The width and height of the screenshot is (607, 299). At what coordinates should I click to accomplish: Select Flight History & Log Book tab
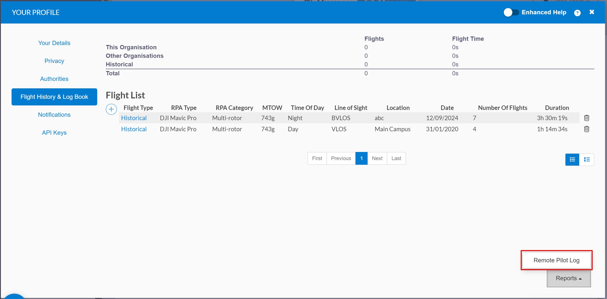tap(54, 97)
